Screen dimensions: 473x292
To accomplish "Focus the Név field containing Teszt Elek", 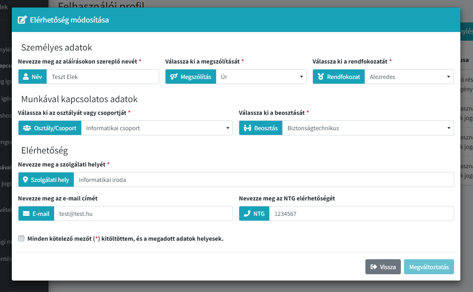I will pos(103,77).
